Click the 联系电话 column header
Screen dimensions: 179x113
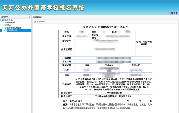(x=136, y=65)
